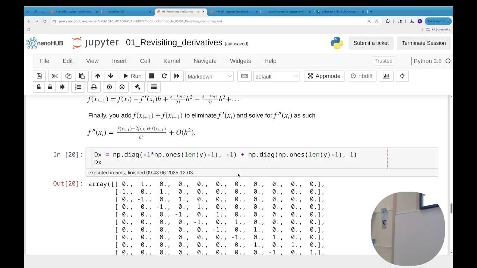Save notebook with the floppy disk icon
Viewport: 477px width, 268px height.
pos(39,76)
